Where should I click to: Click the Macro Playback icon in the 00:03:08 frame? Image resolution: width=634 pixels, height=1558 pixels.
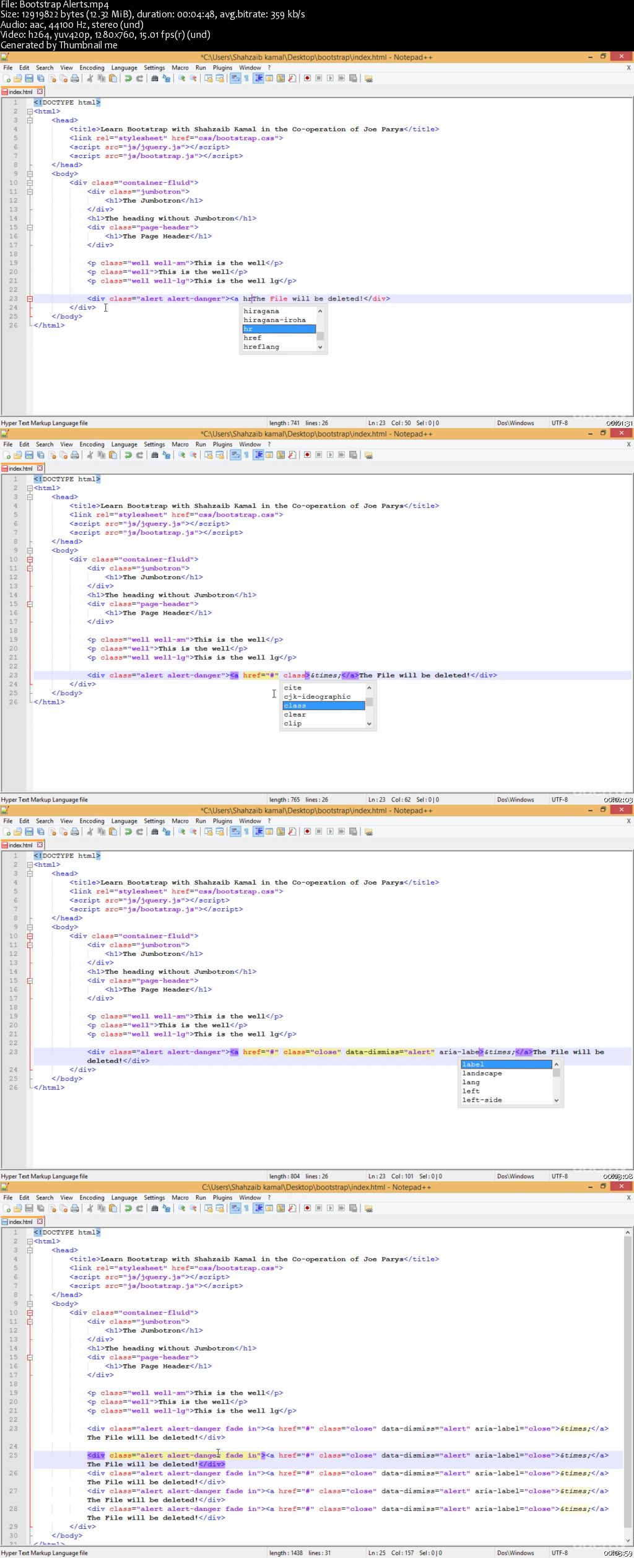[330, 831]
